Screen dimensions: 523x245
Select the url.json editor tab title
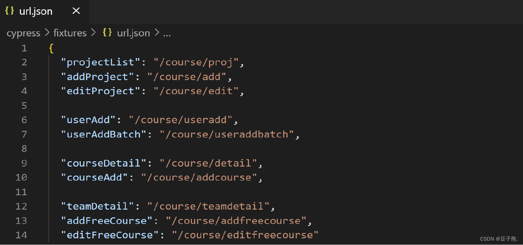click(36, 11)
